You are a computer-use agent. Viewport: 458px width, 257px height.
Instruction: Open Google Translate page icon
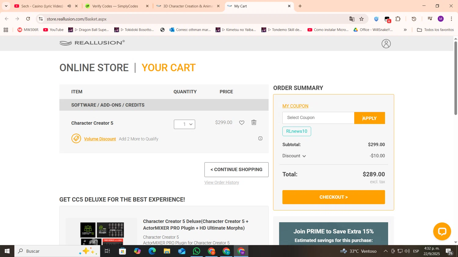352,19
